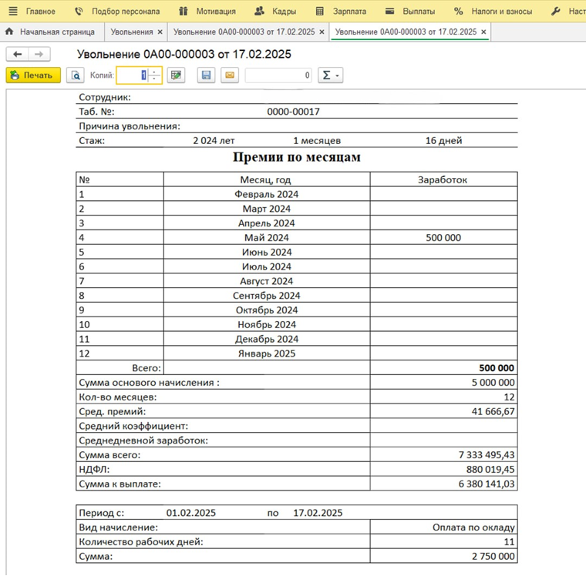Open the Главное section

(x=40, y=12)
